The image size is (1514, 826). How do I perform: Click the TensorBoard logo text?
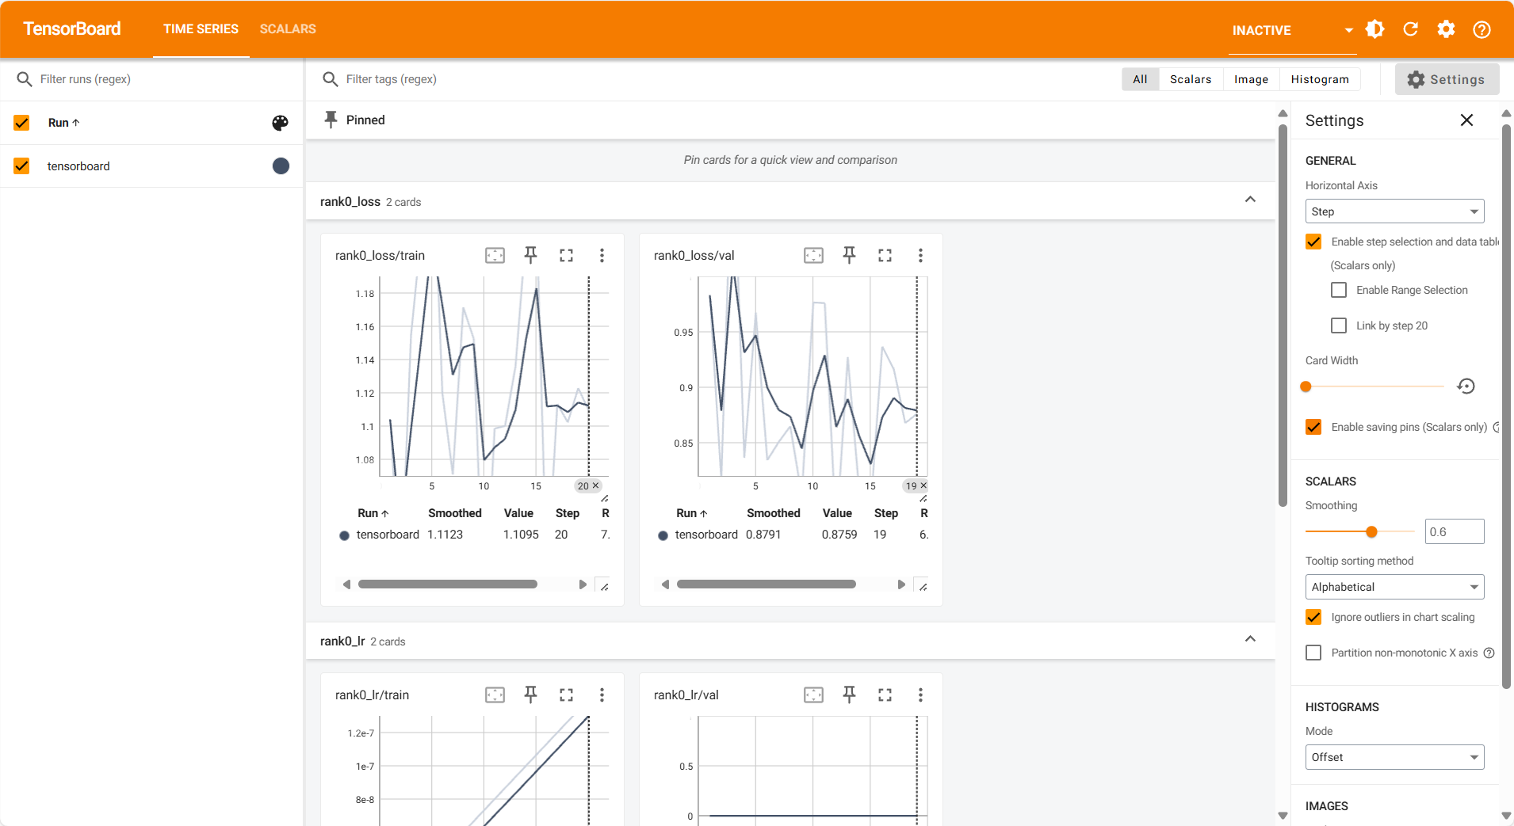coord(72,29)
